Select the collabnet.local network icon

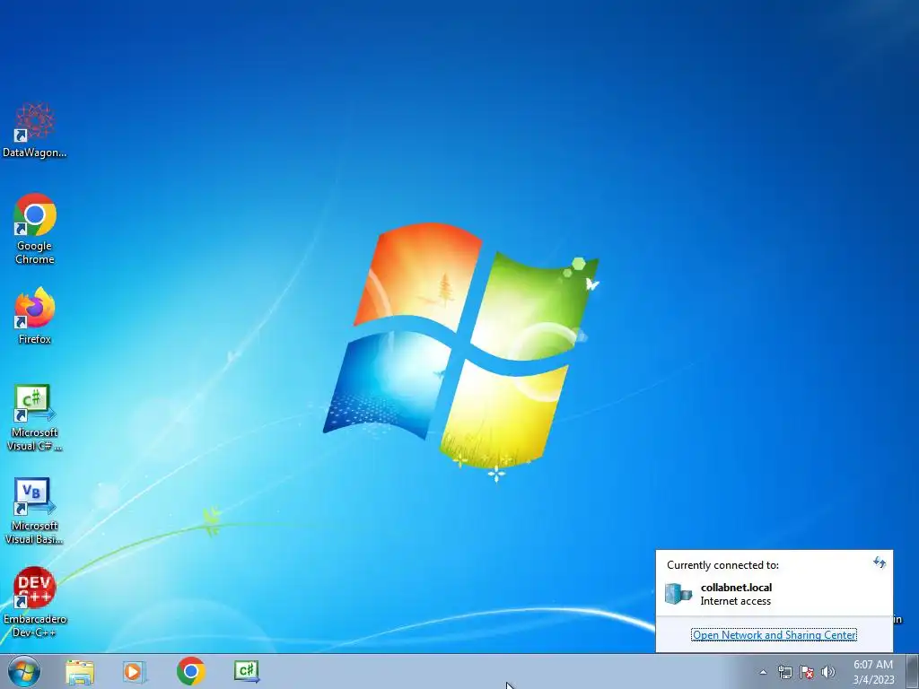click(678, 594)
